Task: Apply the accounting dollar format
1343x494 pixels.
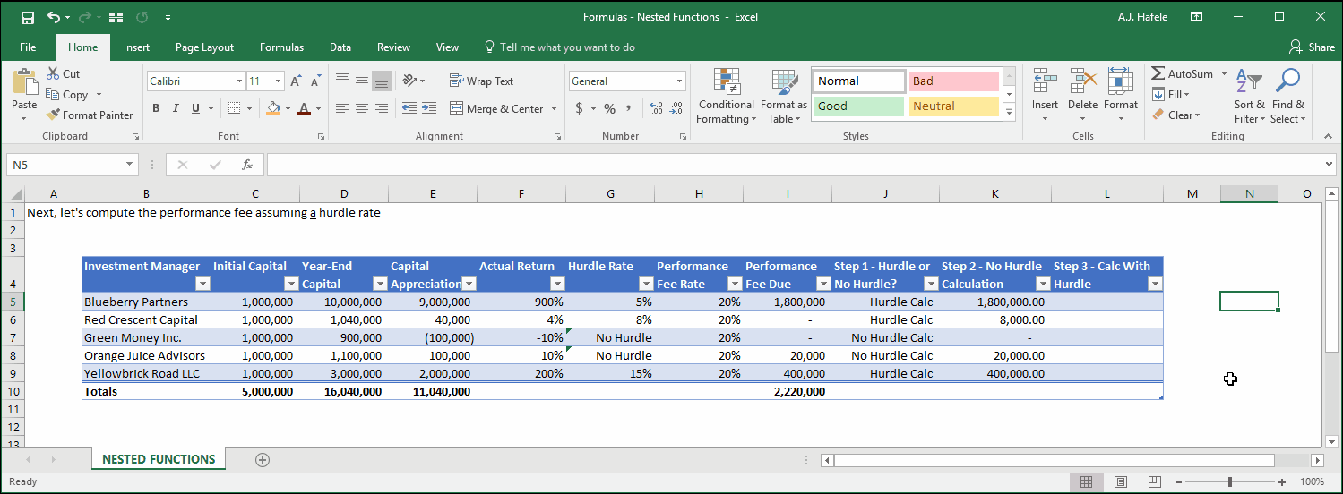Action: click(x=580, y=108)
